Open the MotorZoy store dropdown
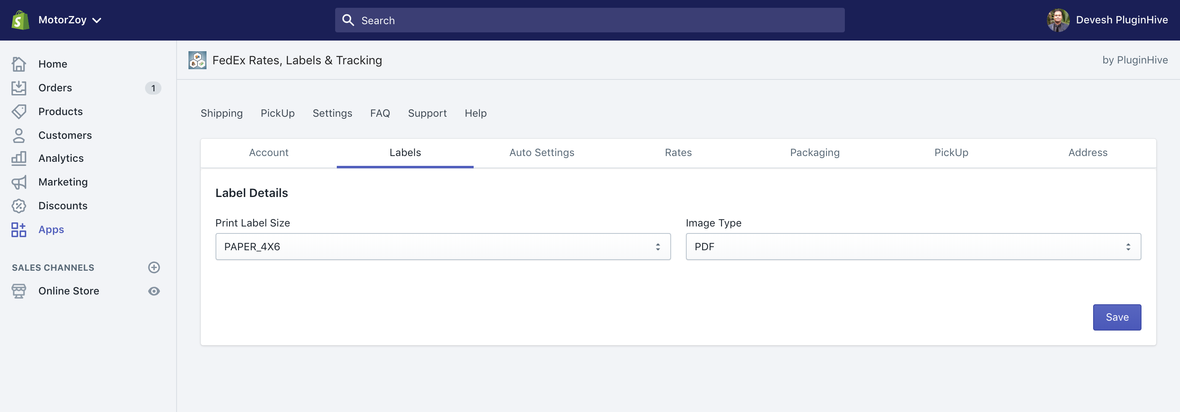Image resolution: width=1180 pixels, height=412 pixels. tap(70, 20)
